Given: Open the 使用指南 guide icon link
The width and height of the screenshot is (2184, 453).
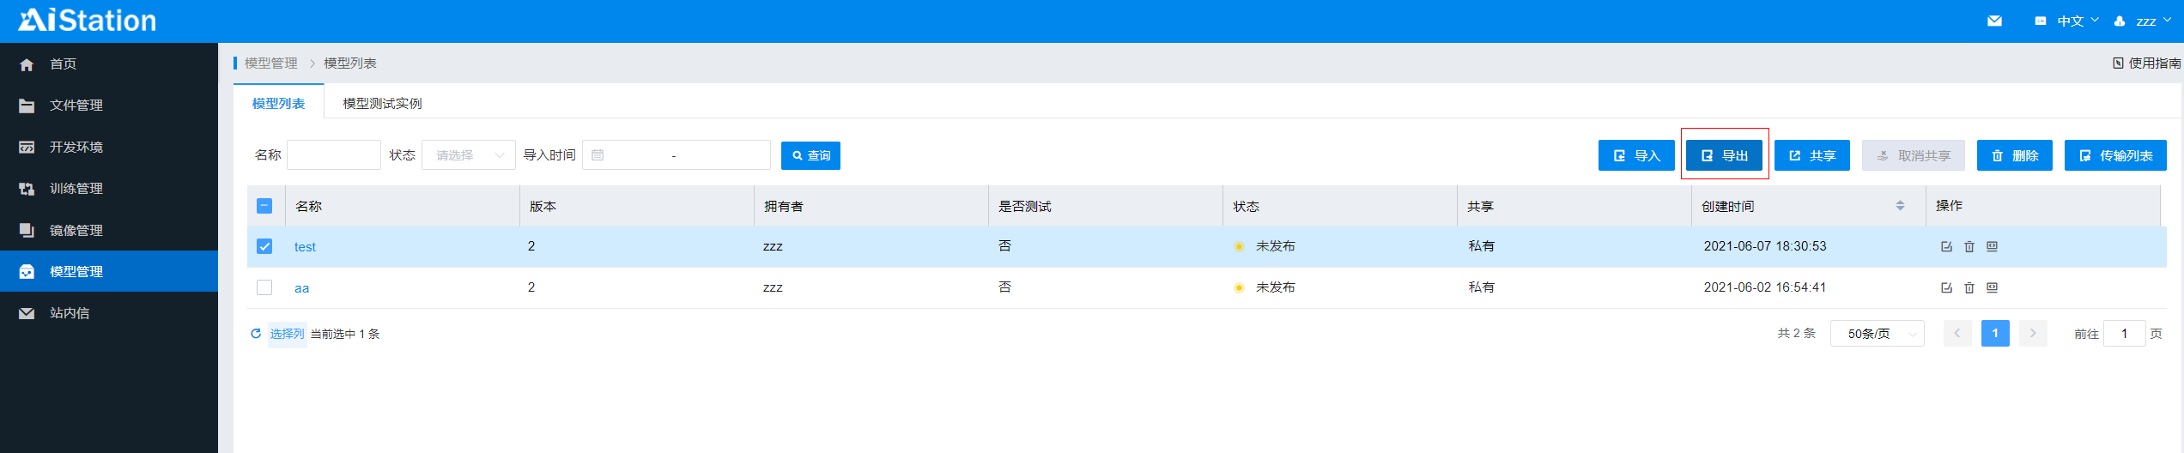Looking at the screenshot, I should tap(2118, 63).
